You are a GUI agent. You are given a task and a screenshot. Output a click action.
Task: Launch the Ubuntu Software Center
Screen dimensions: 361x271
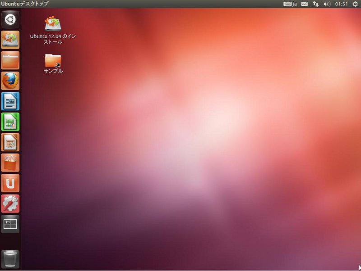pyautogui.click(x=10, y=163)
